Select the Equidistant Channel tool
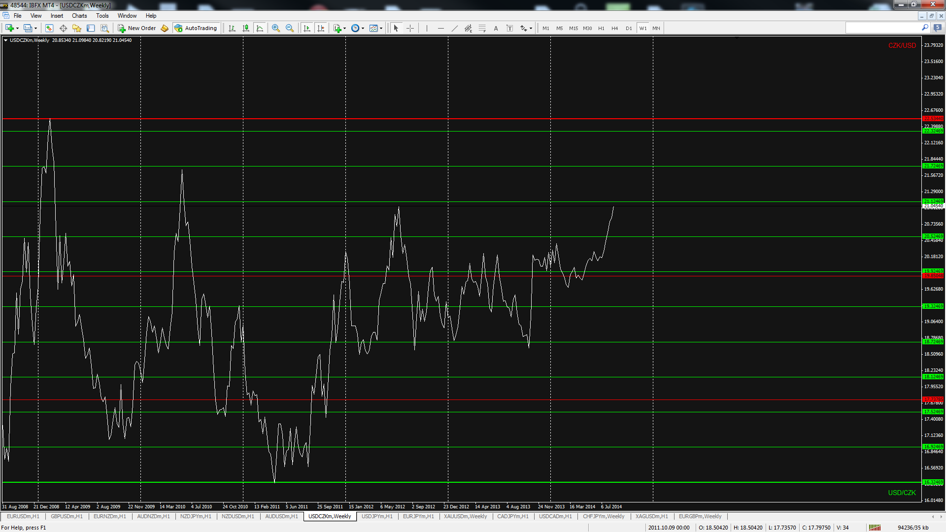Image resolution: width=946 pixels, height=532 pixels. tap(469, 28)
